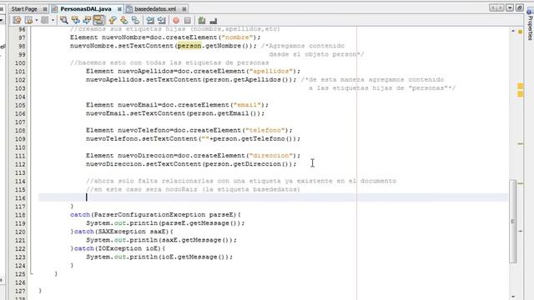Click the vertical scrollbar thumb
Screen dimensions: 534x300
tap(513, 221)
